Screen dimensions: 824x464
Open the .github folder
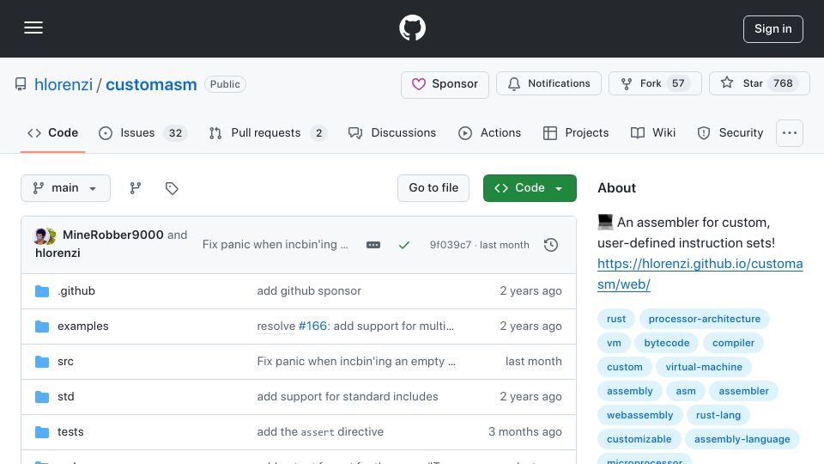point(76,291)
